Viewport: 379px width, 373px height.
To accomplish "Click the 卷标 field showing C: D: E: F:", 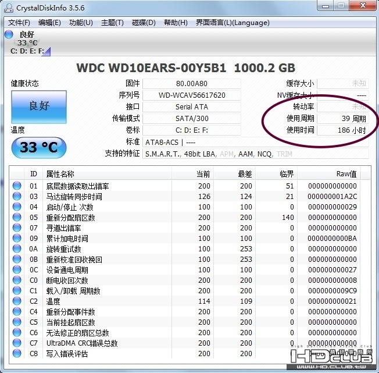I will point(192,130).
